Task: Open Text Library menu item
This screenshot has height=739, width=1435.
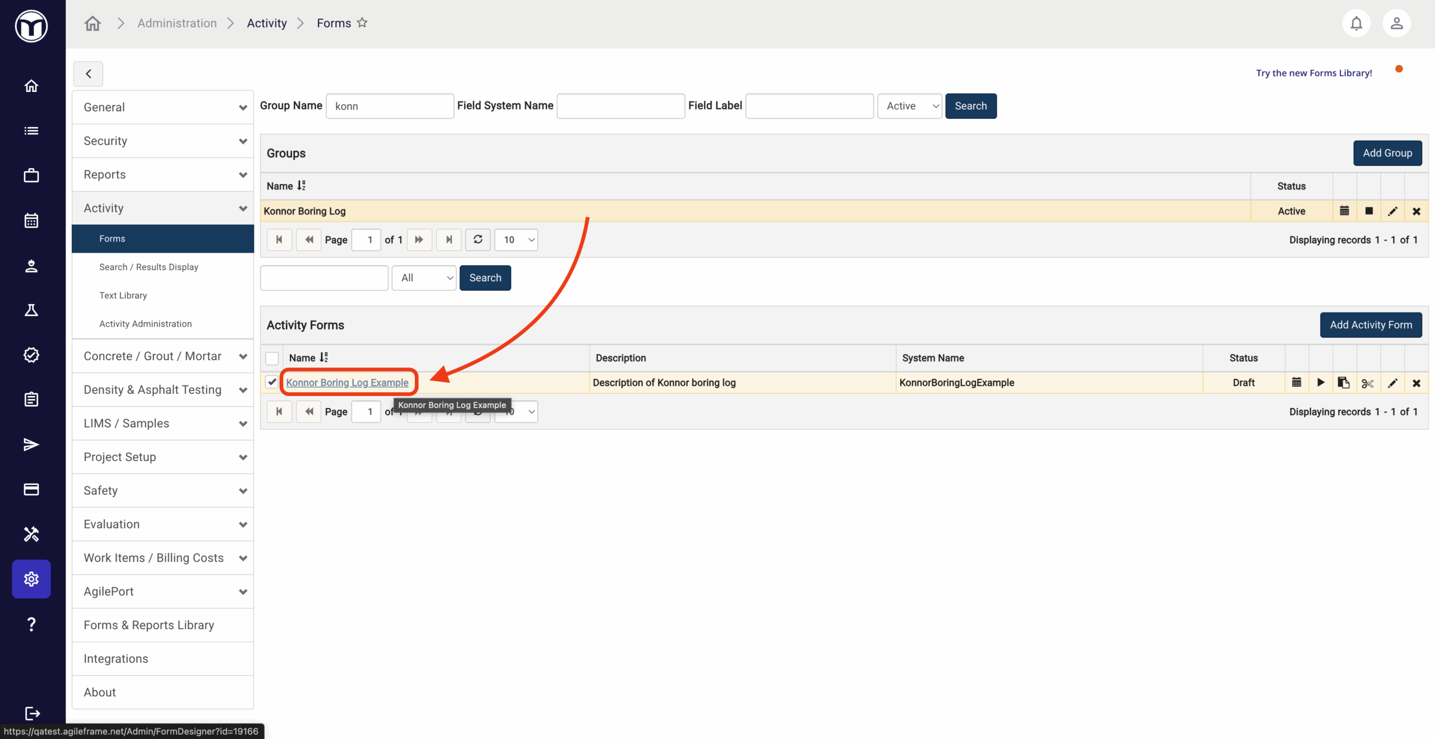Action: (123, 295)
